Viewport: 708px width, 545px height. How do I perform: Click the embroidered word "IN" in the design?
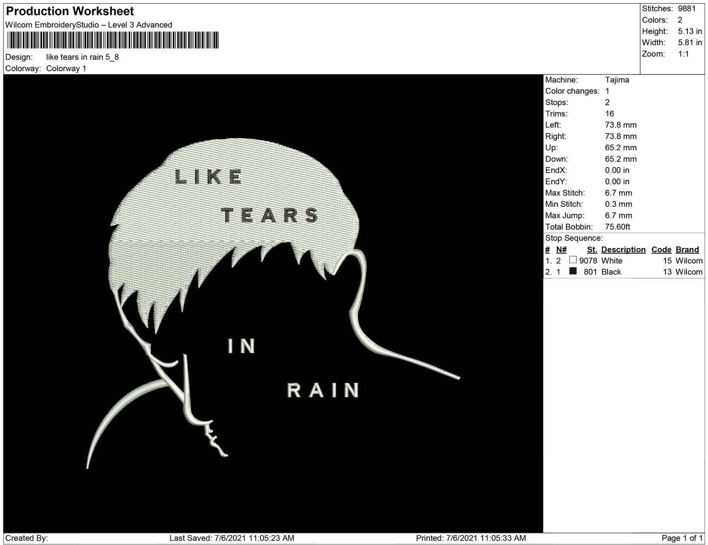click(241, 346)
